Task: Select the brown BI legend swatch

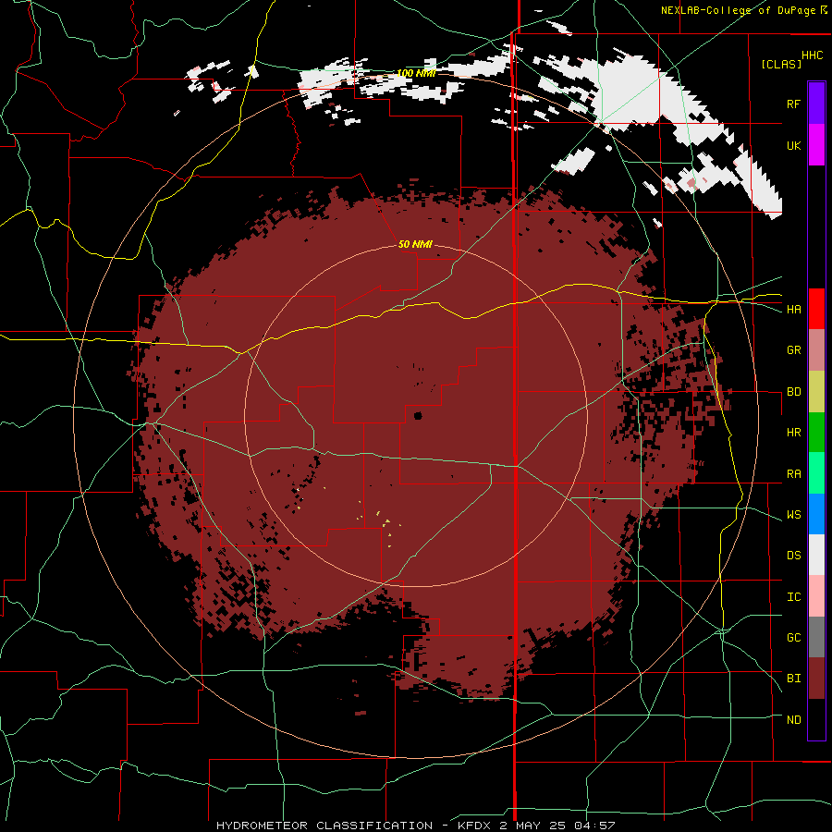Action: tap(816, 679)
